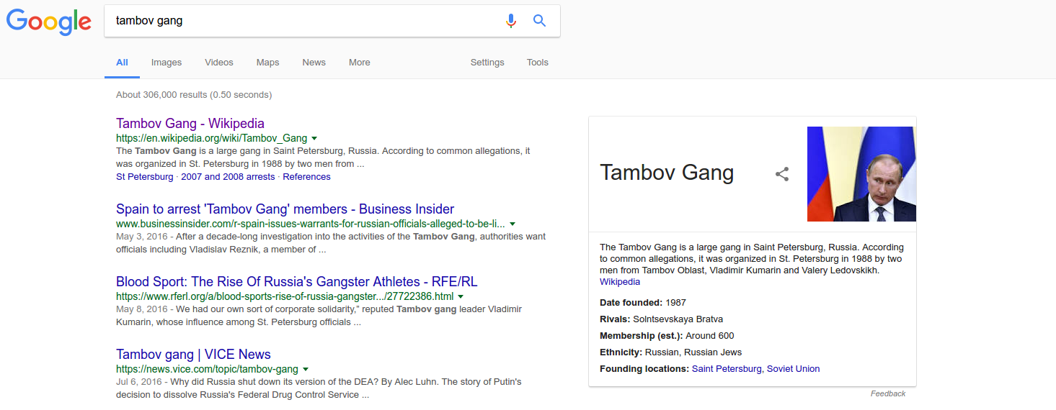The image size is (1056, 410).
Task: Click the en.wikipedia.org/wiki/Tambov_Gang URL text
Action: [211, 138]
